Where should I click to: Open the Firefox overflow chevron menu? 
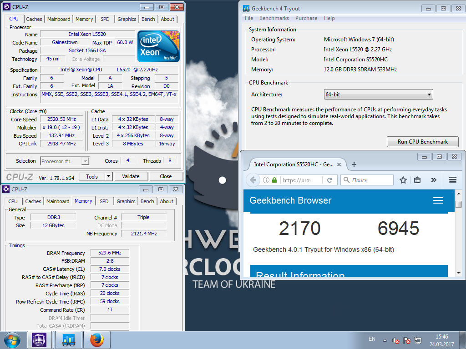pos(434,180)
